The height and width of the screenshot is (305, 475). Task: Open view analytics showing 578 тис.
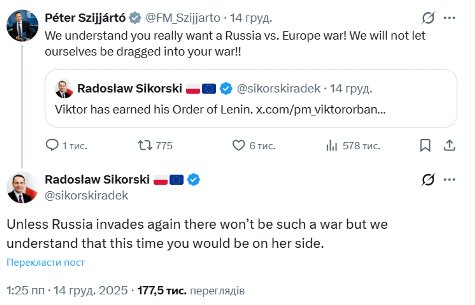click(332, 146)
